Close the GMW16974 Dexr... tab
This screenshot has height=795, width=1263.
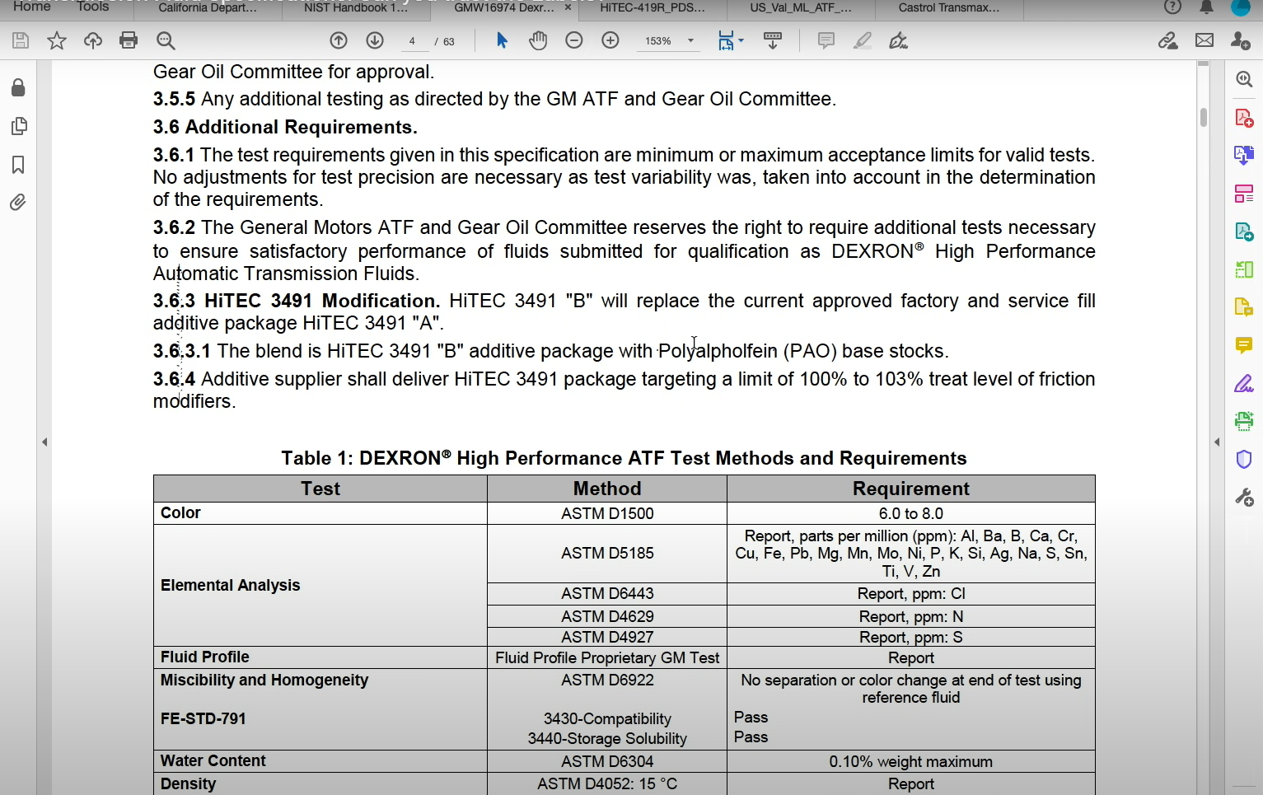pos(568,7)
